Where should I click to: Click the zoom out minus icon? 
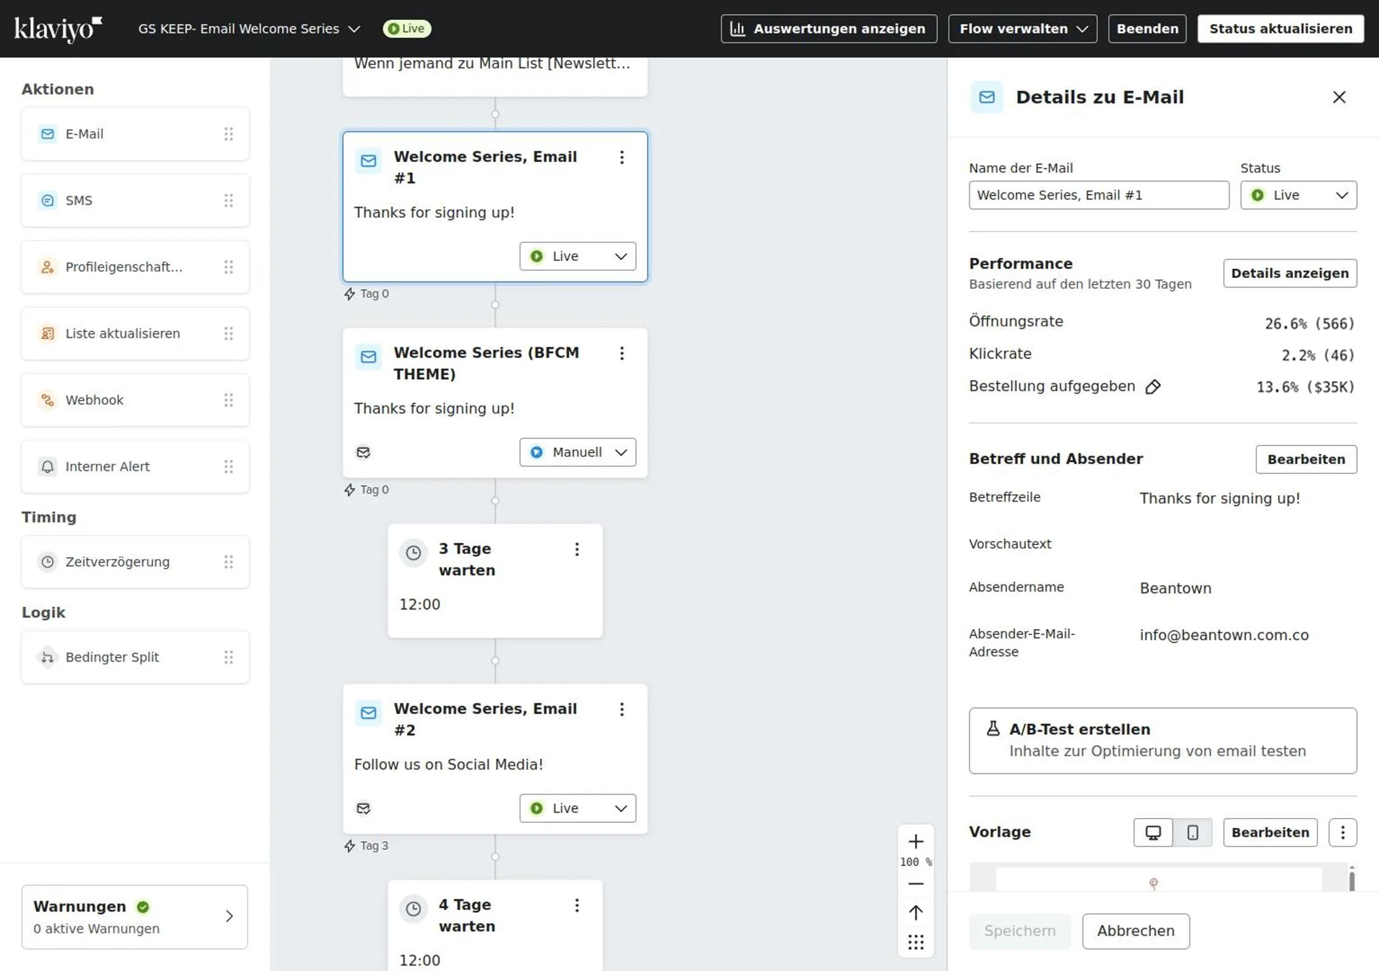(915, 884)
